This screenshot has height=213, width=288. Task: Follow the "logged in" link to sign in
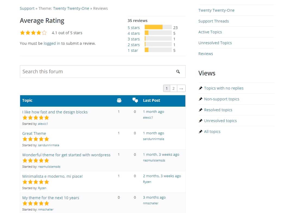point(51,43)
